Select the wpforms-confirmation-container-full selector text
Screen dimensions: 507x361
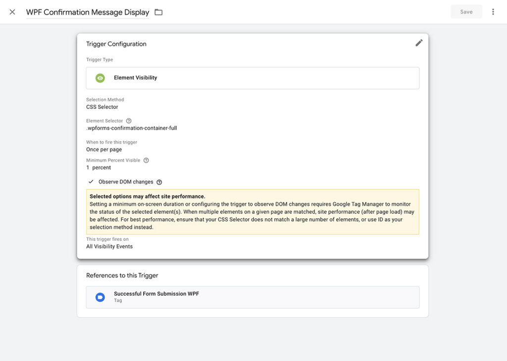[x=132, y=128]
